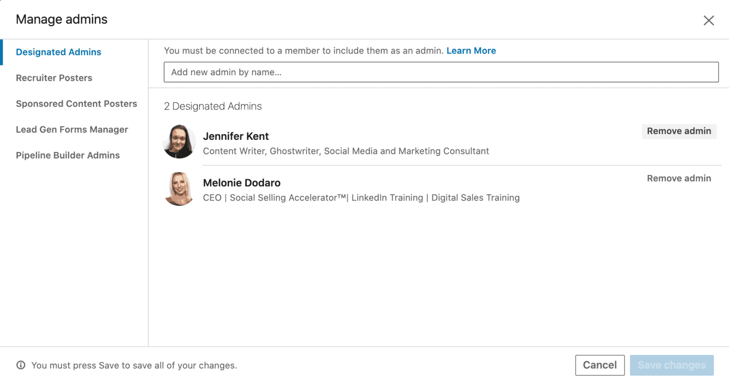This screenshot has height=380, width=729.
Task: Click the Cancel button
Action: (599, 365)
